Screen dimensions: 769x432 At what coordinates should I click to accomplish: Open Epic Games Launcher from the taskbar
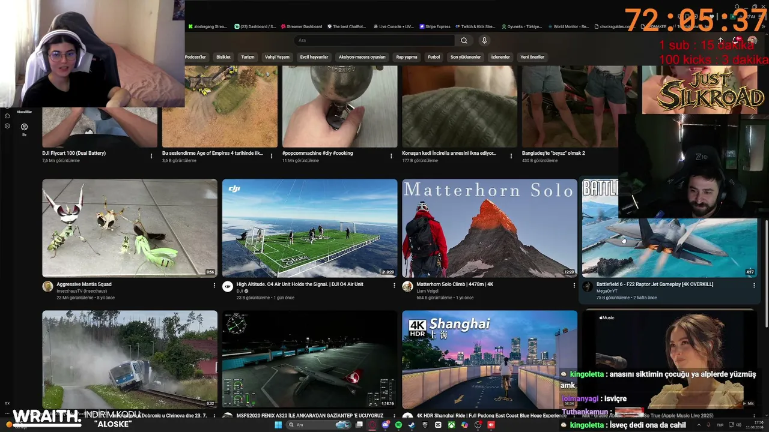[425, 425]
